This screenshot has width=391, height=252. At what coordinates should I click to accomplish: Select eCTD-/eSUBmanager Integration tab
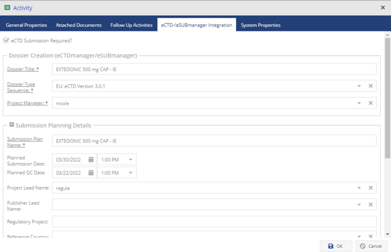[x=197, y=25]
